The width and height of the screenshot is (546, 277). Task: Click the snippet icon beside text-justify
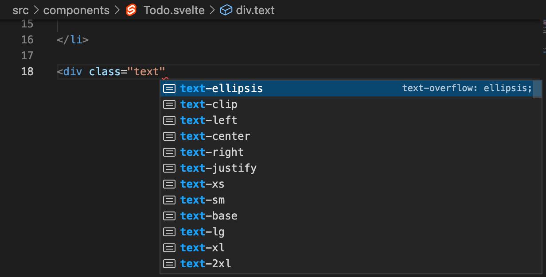click(169, 168)
